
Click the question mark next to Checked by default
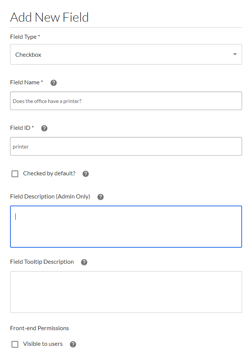(85, 173)
